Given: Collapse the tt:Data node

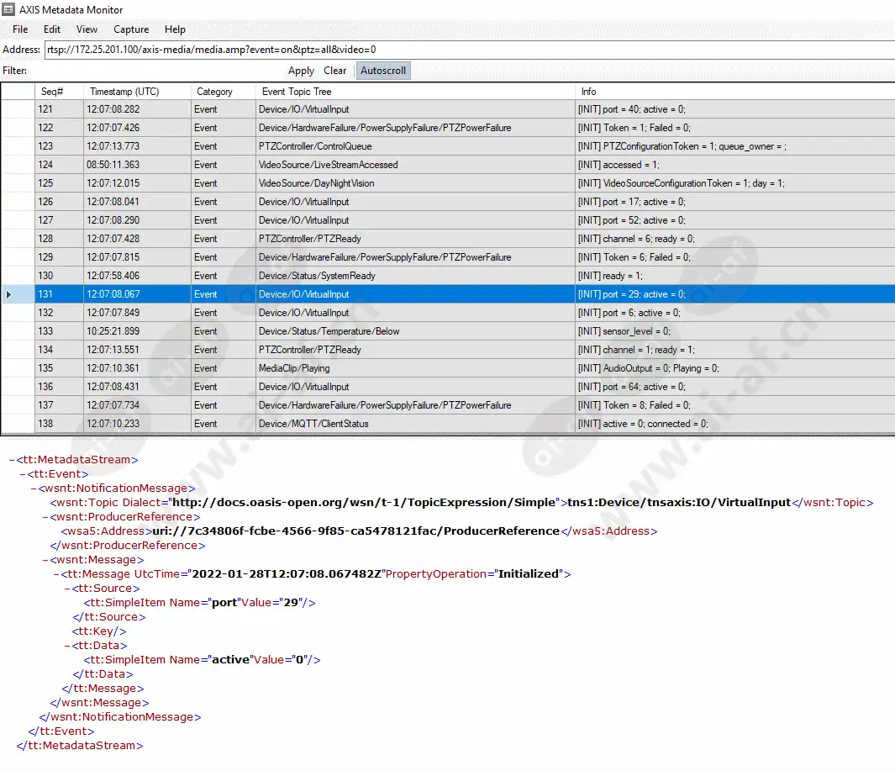Looking at the screenshot, I should coord(67,646).
